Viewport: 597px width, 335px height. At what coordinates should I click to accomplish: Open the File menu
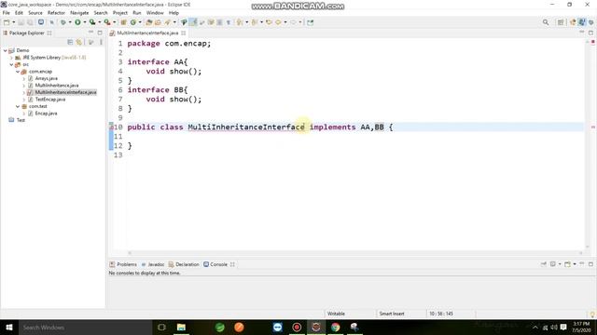tap(7, 12)
